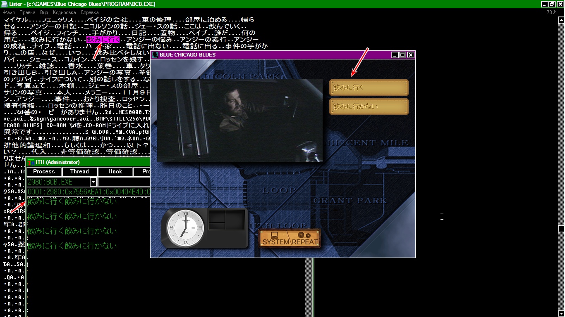Click the analog clock in the game
The width and height of the screenshot is (565, 317).
[x=185, y=229]
